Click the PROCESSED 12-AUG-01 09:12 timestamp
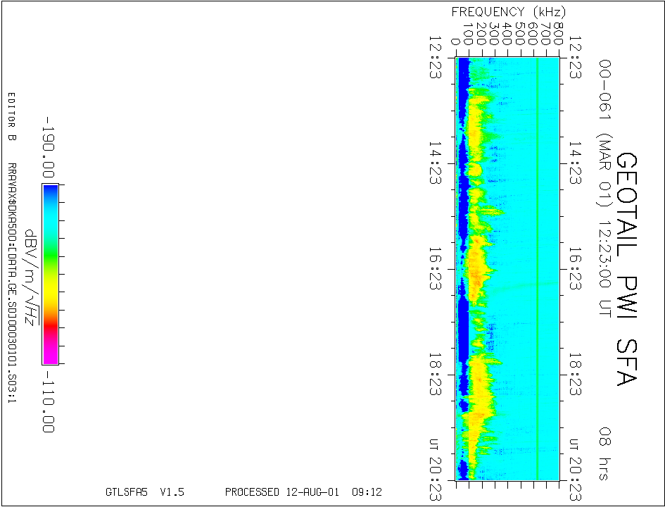 pyautogui.click(x=303, y=492)
